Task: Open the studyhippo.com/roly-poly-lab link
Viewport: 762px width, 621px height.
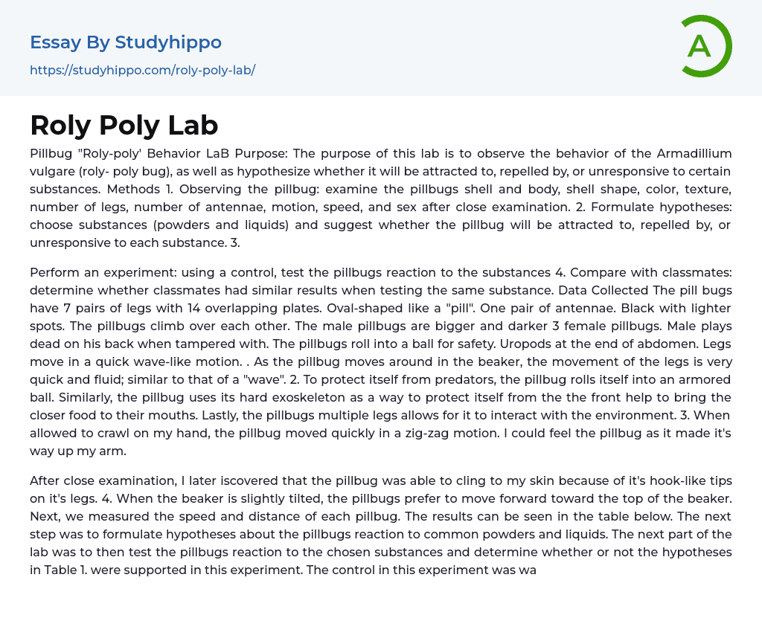Action: pyautogui.click(x=142, y=71)
